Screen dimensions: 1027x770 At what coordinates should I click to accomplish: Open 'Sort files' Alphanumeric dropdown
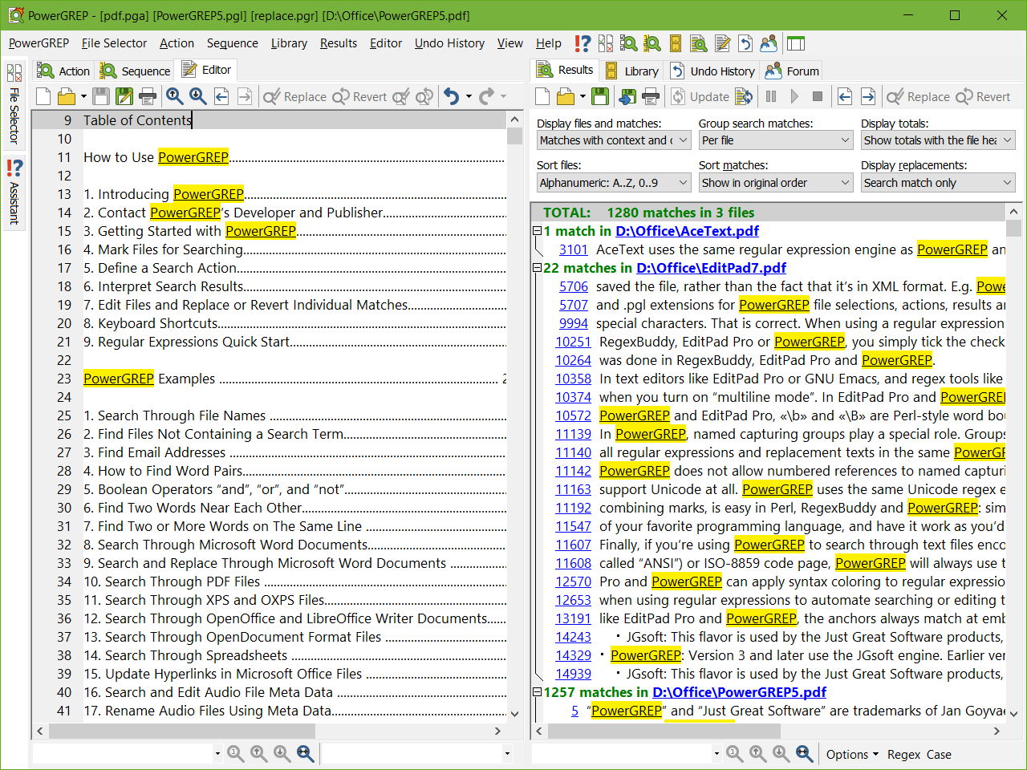coord(613,183)
